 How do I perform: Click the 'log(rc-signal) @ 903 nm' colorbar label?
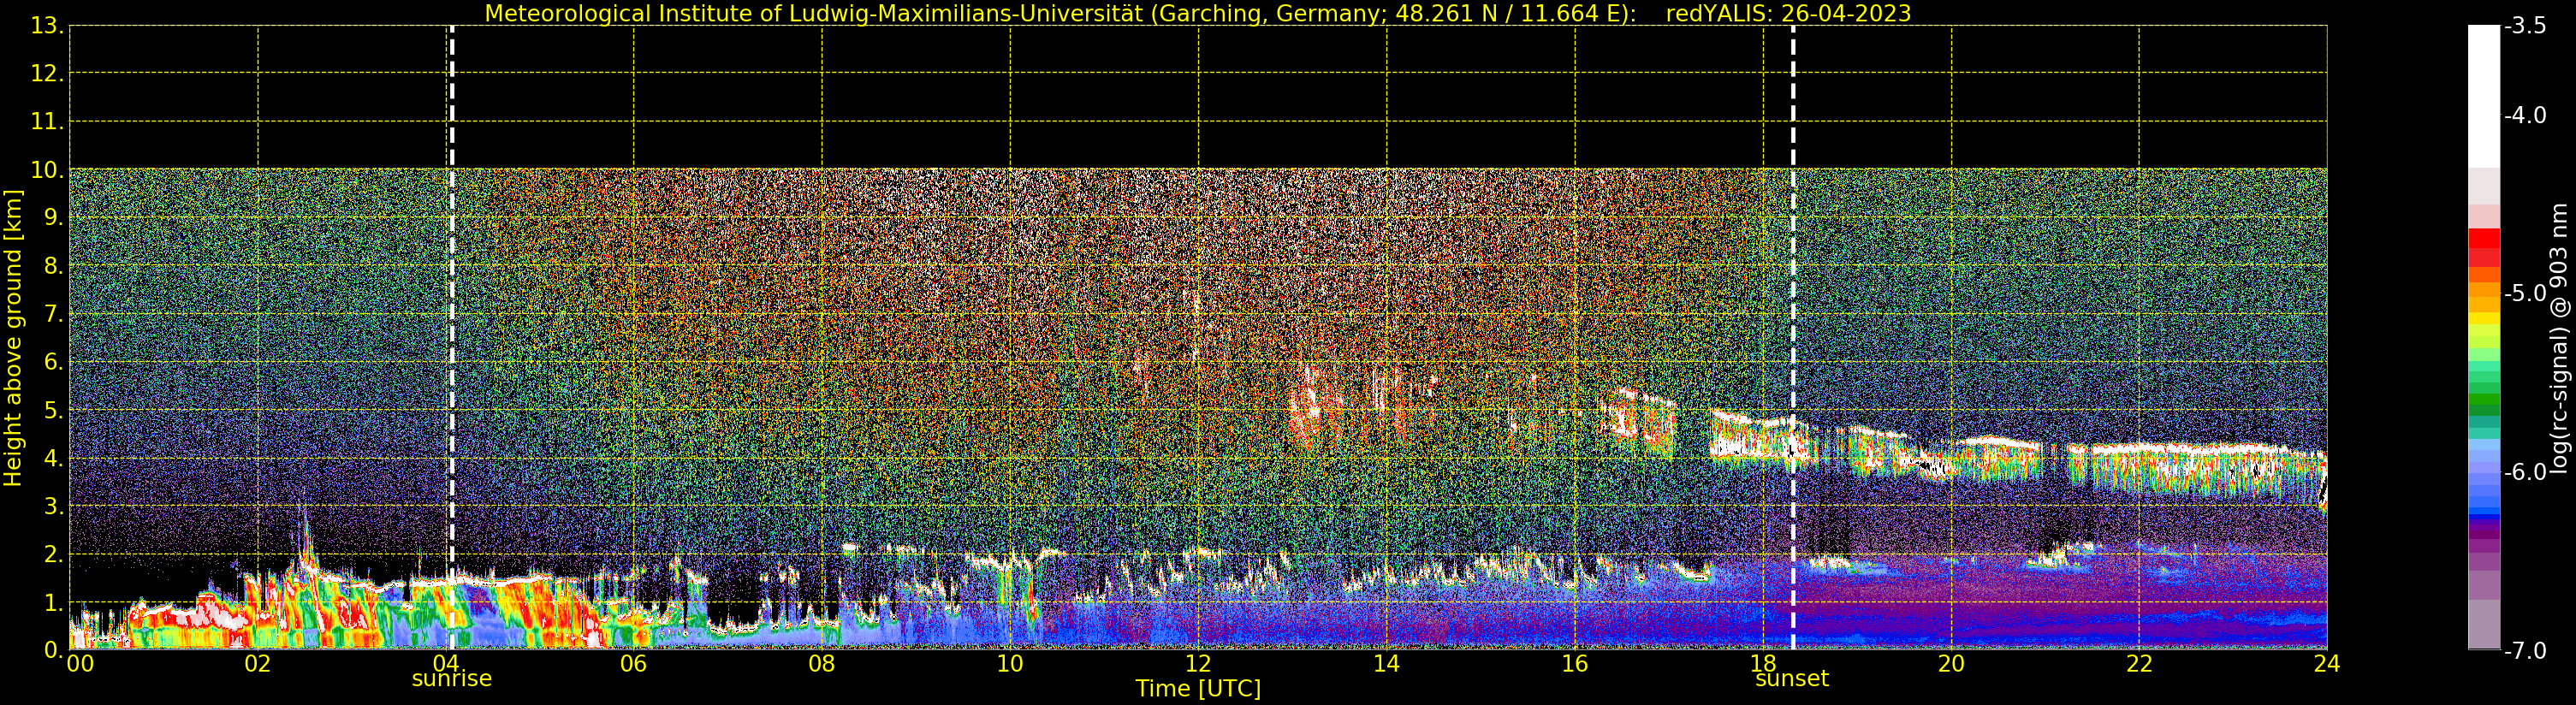(2559, 338)
